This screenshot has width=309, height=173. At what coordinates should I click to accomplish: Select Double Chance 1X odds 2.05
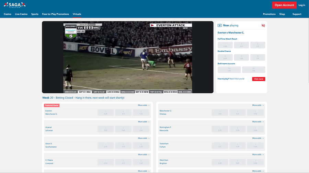click(225, 57)
